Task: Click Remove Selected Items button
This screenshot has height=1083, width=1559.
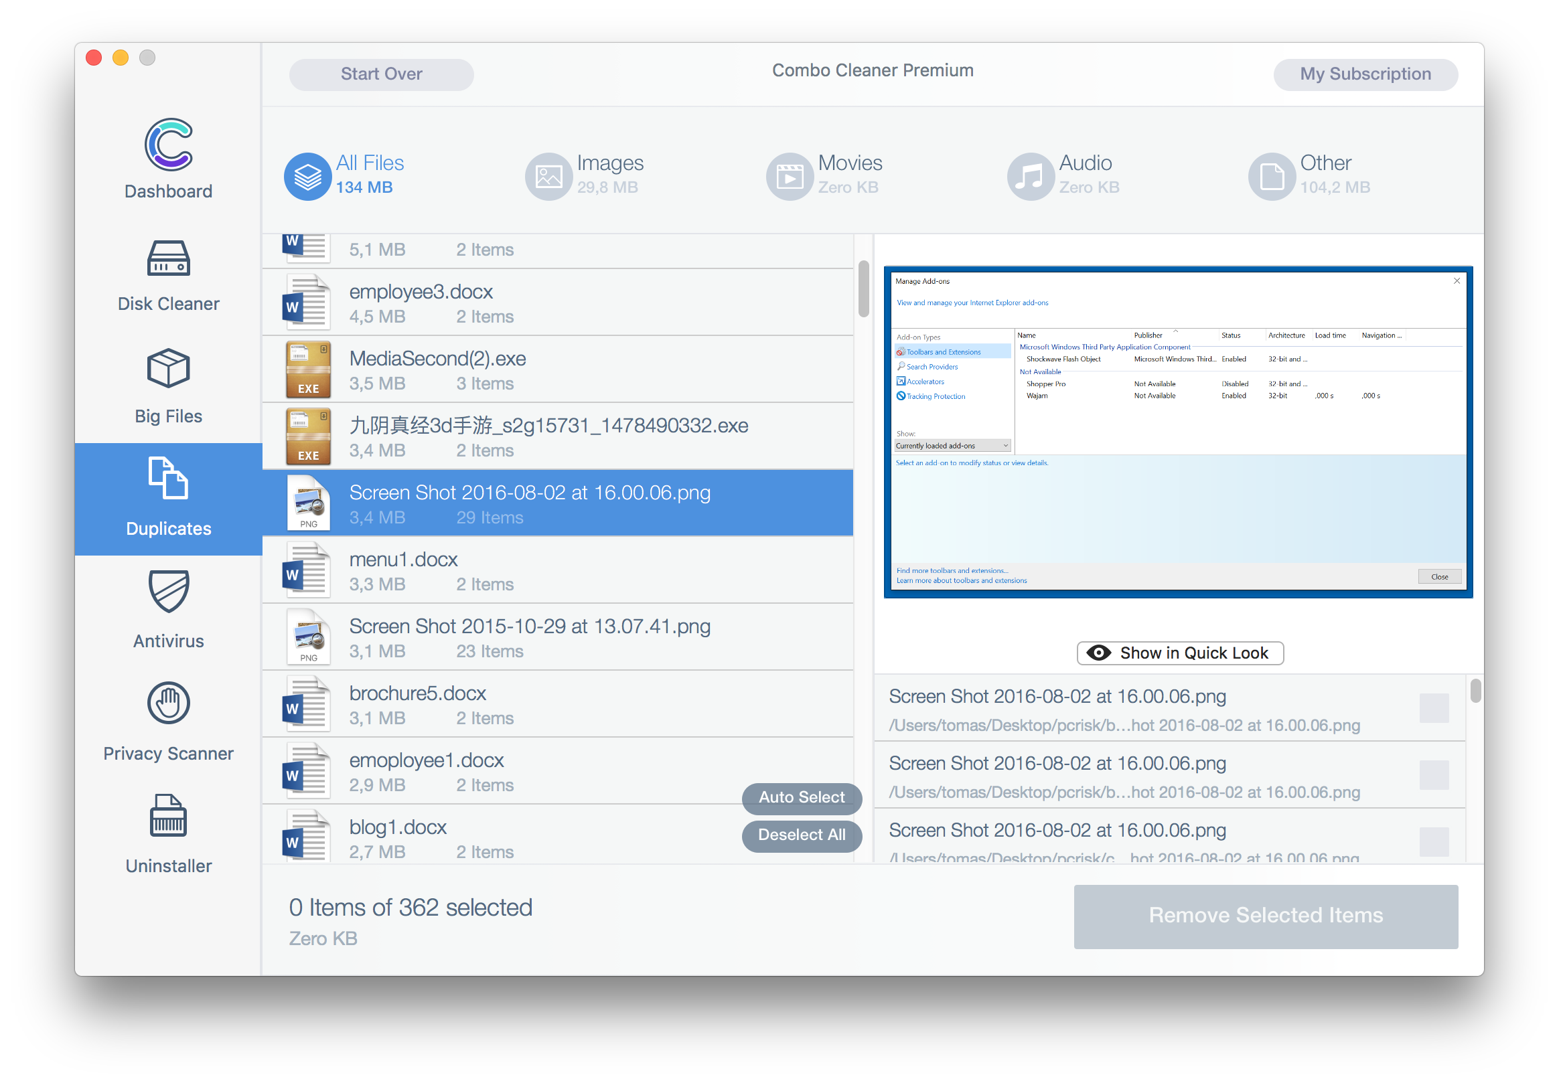Action: 1266,916
